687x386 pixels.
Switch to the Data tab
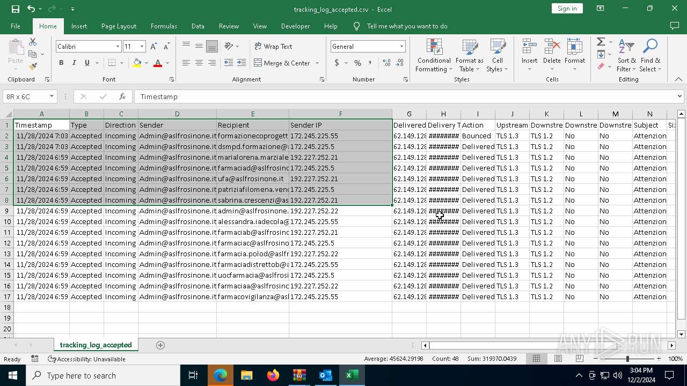(x=198, y=26)
